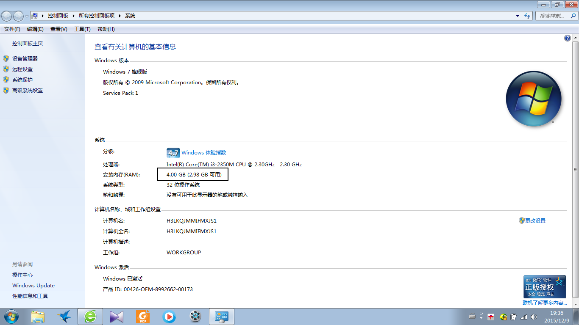Viewport: 579px width, 325px height.
Task: Click the vertical scrollbar down arrow
Action: [576, 304]
